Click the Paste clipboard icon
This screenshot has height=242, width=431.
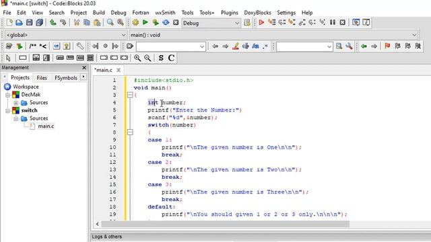point(97,22)
